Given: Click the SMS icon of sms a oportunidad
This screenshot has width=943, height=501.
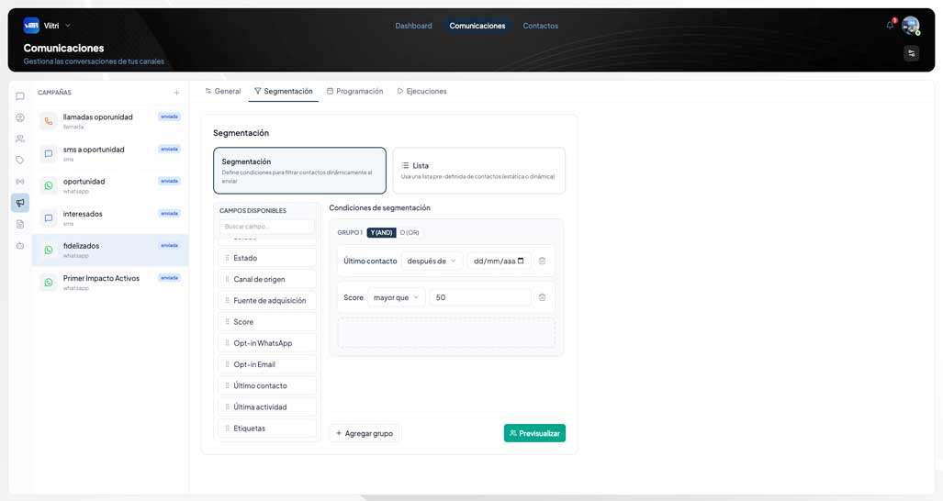Looking at the screenshot, I should [x=49, y=154].
